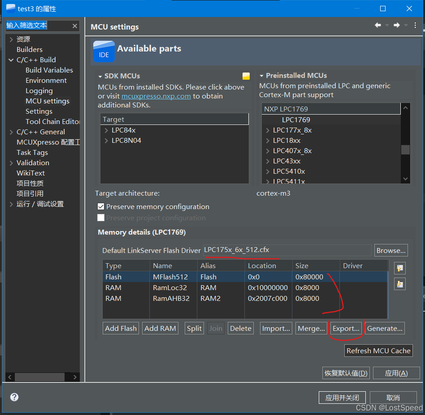Collapse the C/C++ Build tree node
The image size is (425, 415).
click(x=11, y=60)
